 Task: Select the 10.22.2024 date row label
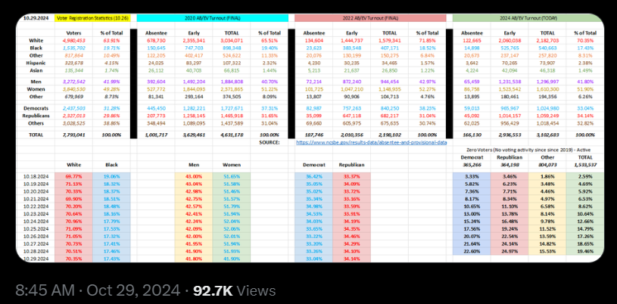(36, 206)
